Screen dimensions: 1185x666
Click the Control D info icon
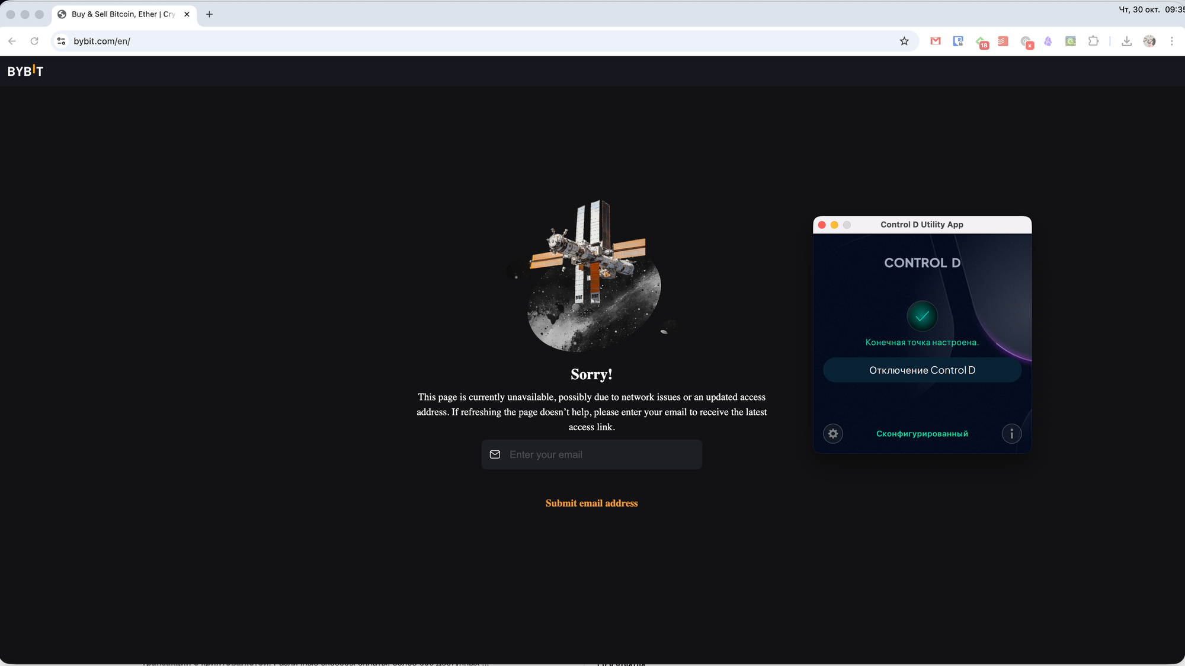tap(1011, 434)
